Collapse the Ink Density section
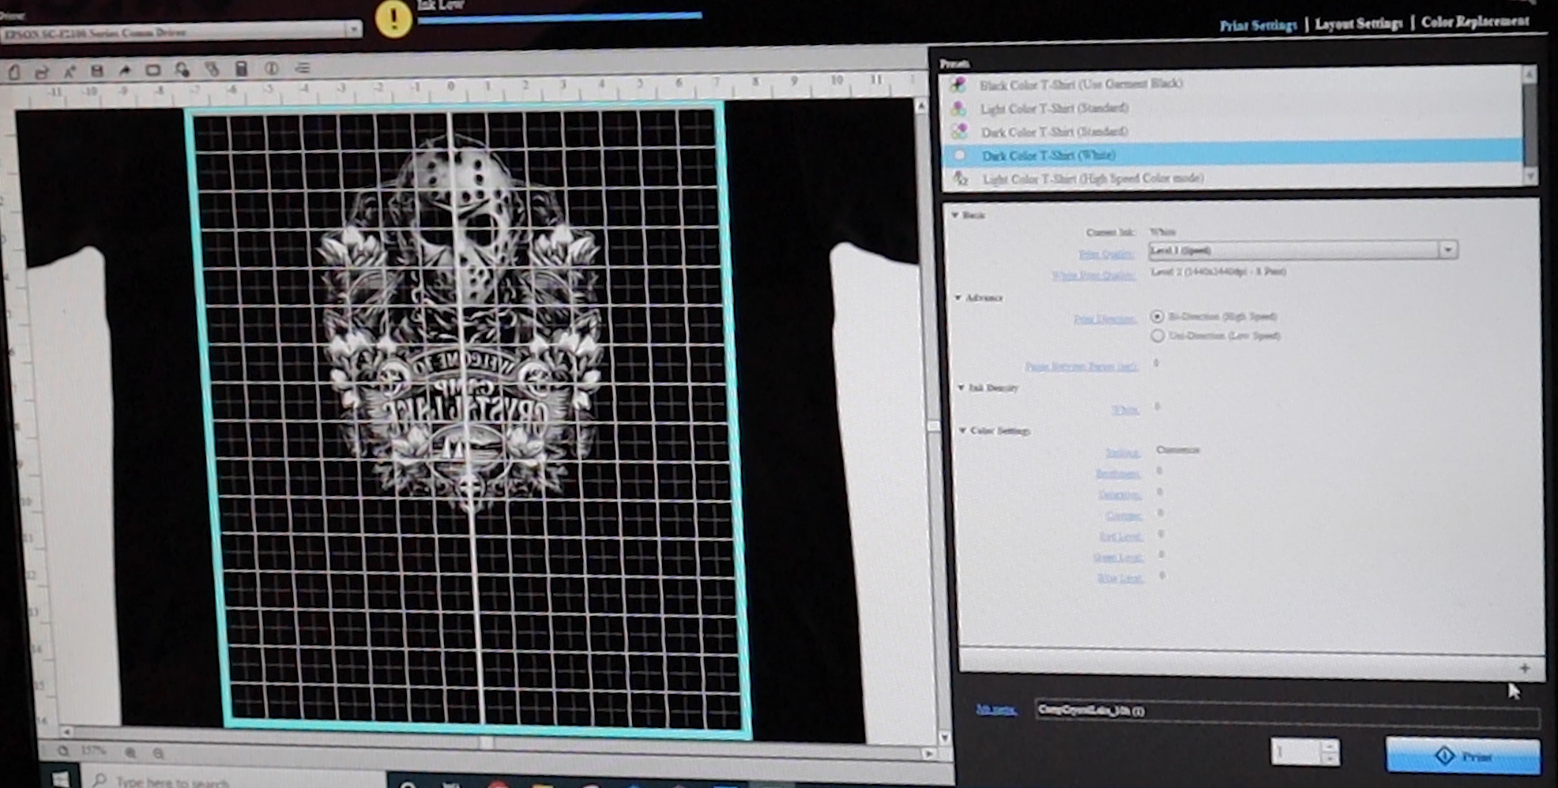This screenshot has height=788, width=1558. (x=962, y=388)
